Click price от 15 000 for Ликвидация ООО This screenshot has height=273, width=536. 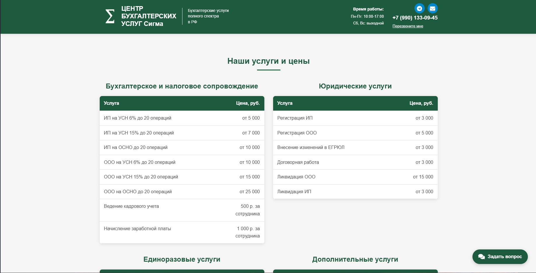(423, 177)
